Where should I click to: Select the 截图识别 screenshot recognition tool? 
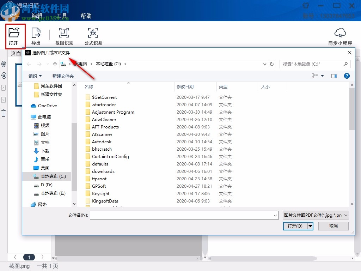click(x=64, y=36)
